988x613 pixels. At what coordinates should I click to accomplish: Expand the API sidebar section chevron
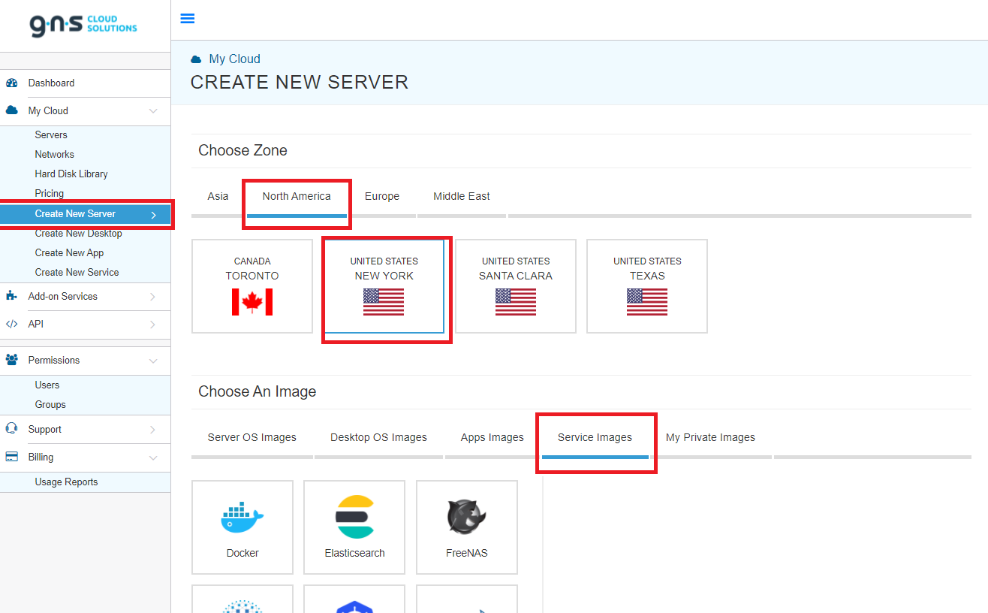[x=153, y=325]
